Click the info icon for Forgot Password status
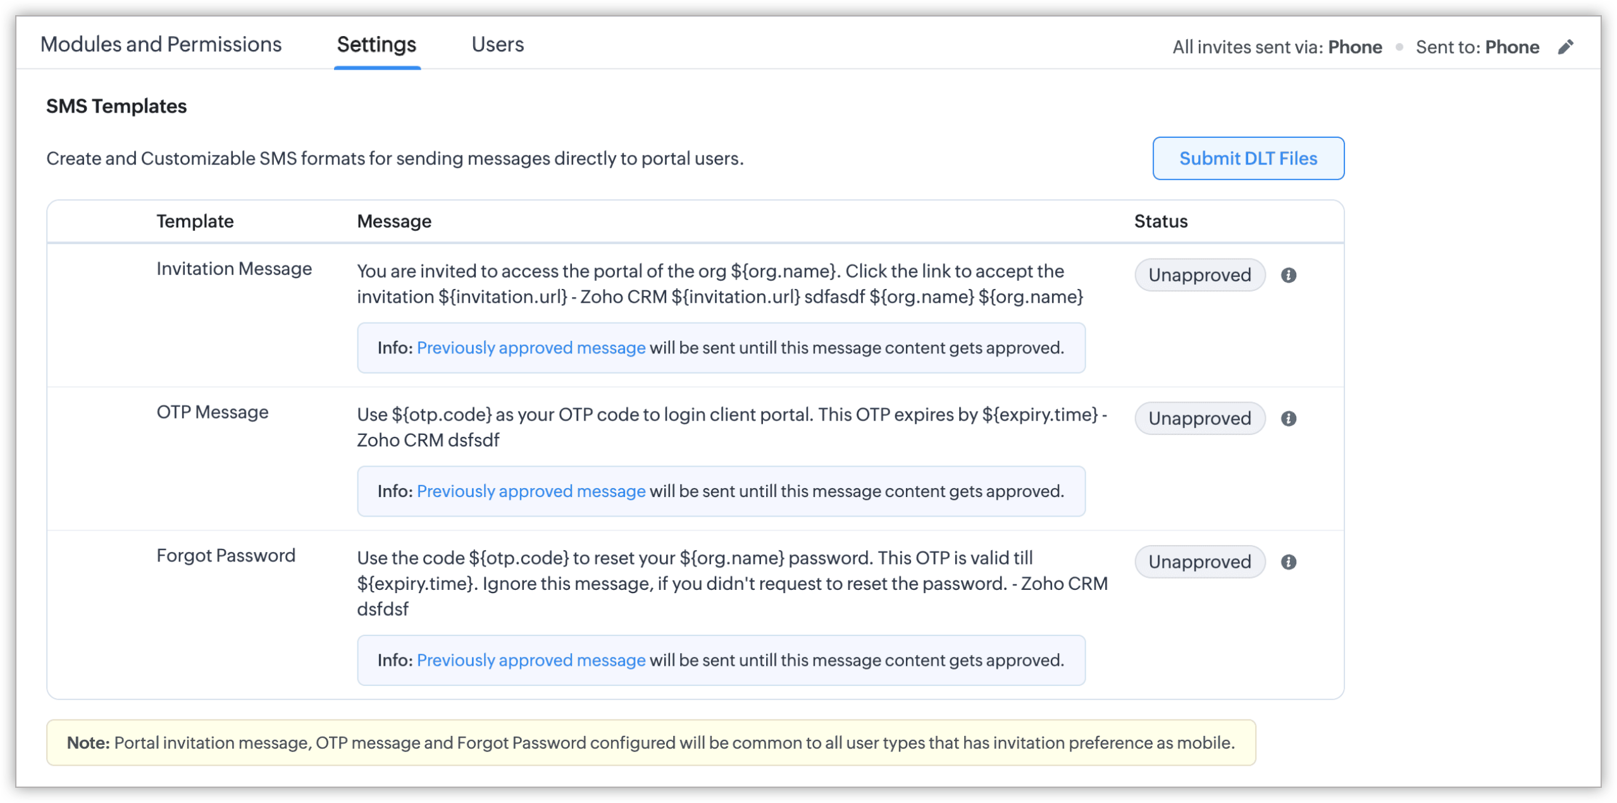 [x=1289, y=563]
